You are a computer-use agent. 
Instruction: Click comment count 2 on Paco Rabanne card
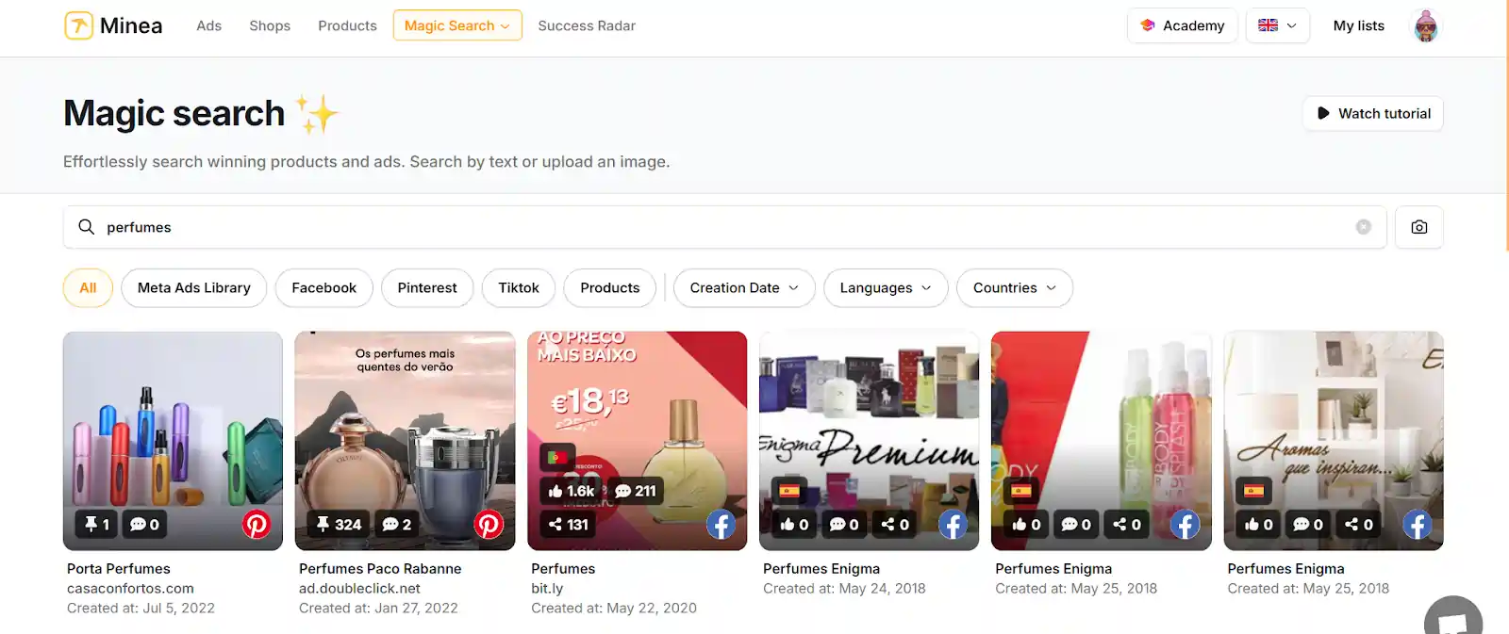click(x=396, y=524)
